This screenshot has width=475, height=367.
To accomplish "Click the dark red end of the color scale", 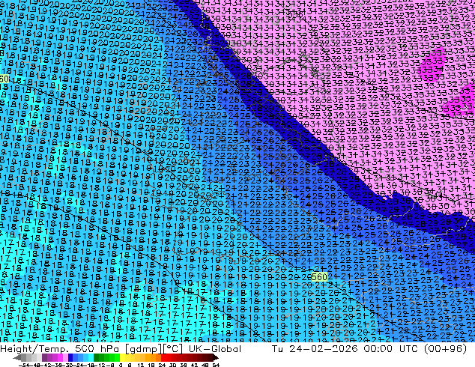I will pyautogui.click(x=215, y=358).
